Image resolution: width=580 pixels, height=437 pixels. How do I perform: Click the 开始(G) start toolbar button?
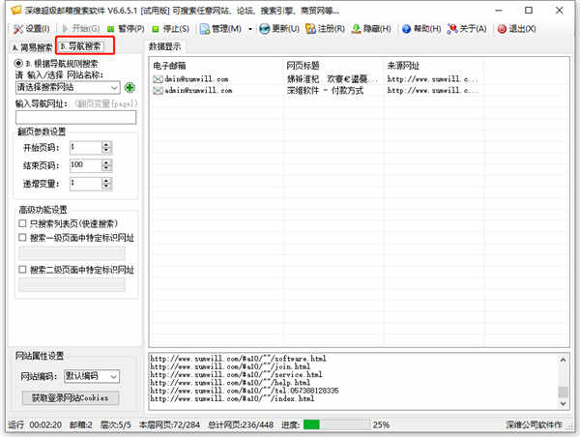80,28
